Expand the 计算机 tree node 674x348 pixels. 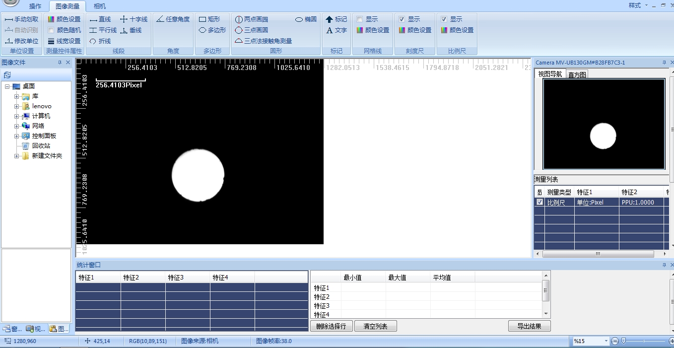click(x=16, y=116)
